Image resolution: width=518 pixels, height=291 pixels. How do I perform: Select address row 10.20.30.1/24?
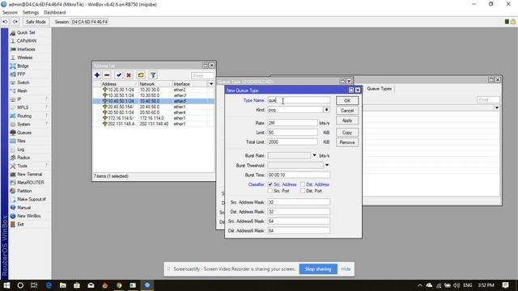153,90
